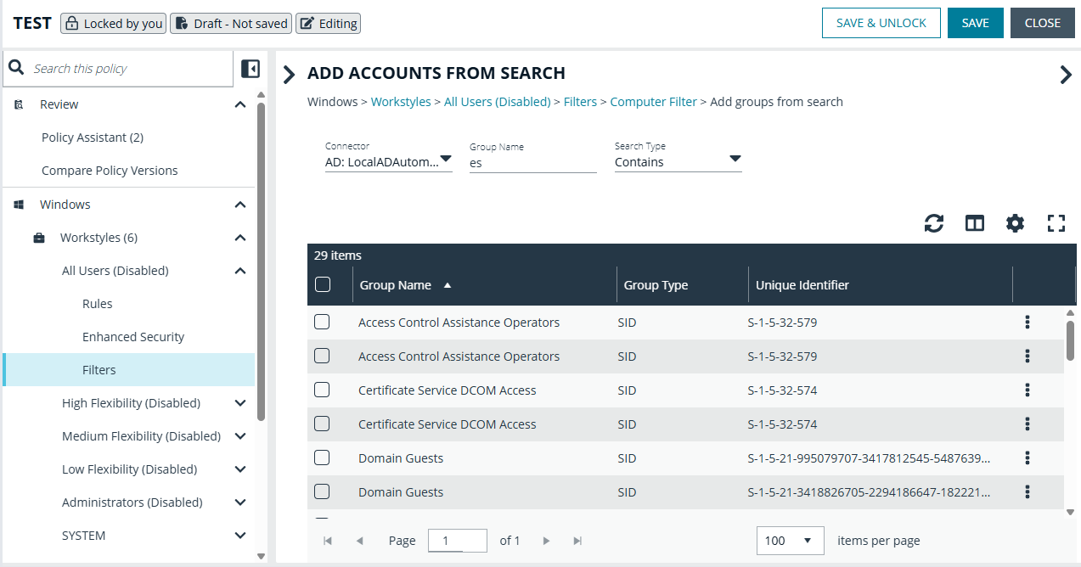Click the Draft - Not saved badge
This screenshot has height=567, width=1081.
[x=230, y=24]
